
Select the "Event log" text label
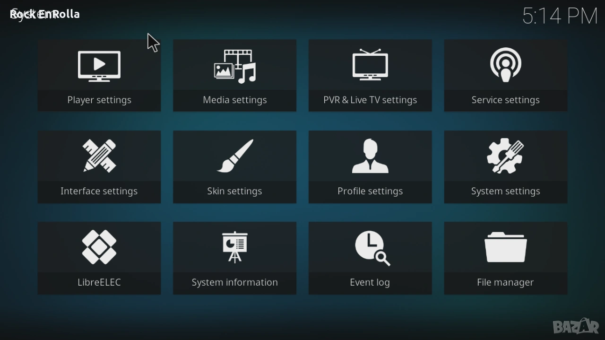(370, 283)
